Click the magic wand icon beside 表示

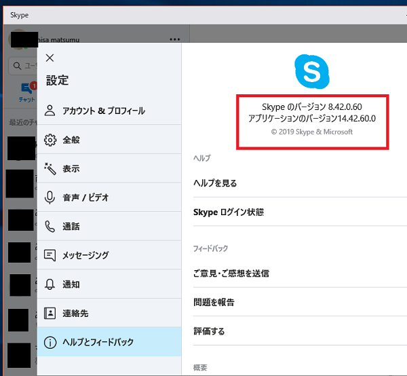50,169
